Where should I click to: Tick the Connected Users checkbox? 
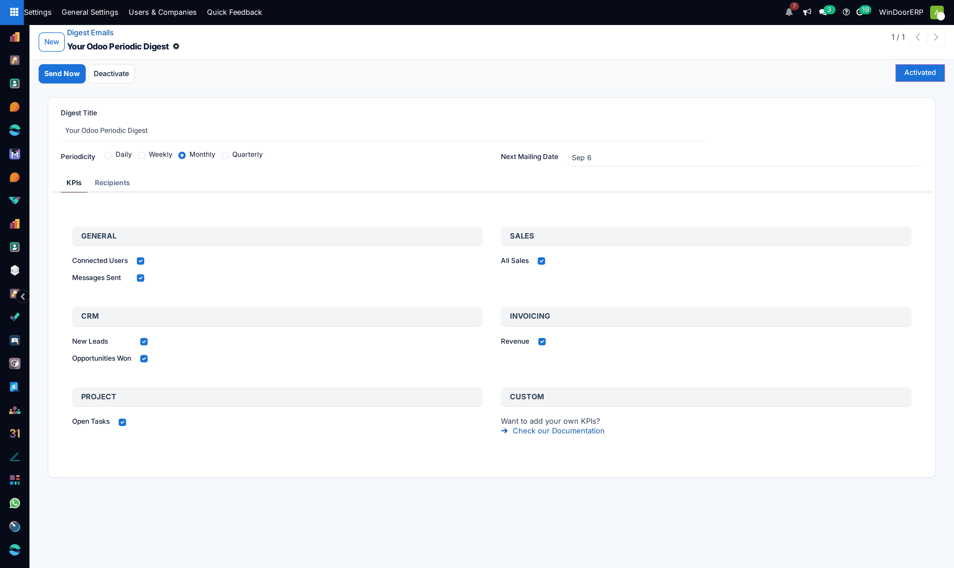(141, 261)
